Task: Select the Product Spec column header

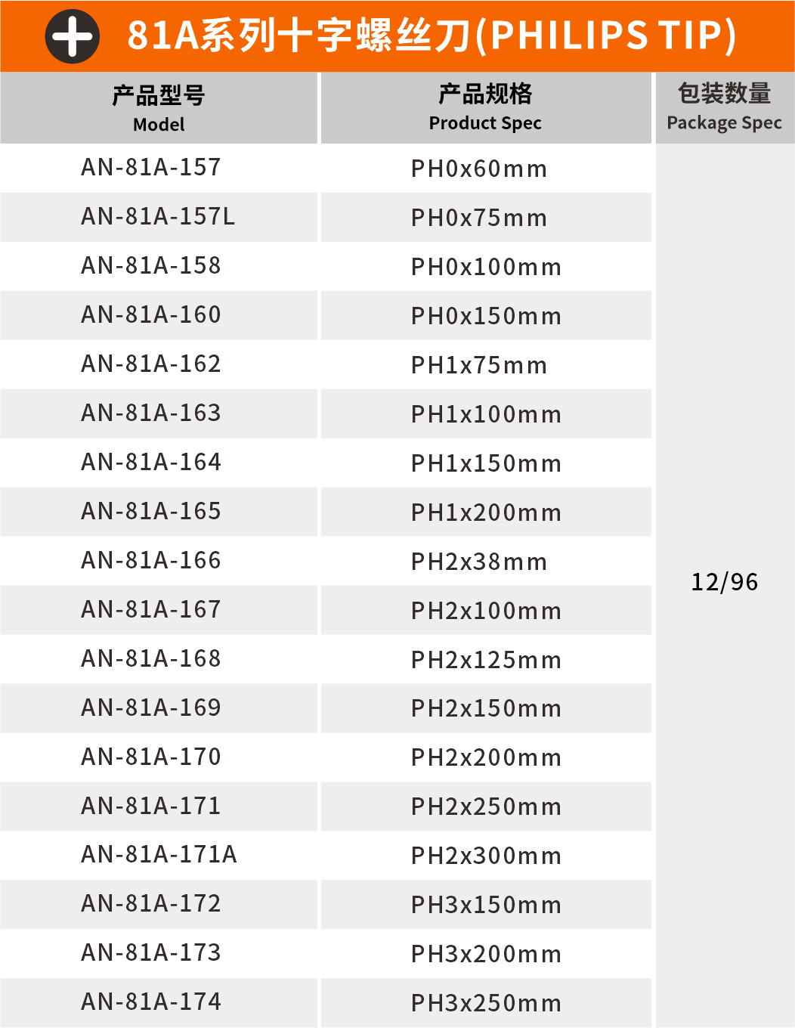Action: pos(485,107)
